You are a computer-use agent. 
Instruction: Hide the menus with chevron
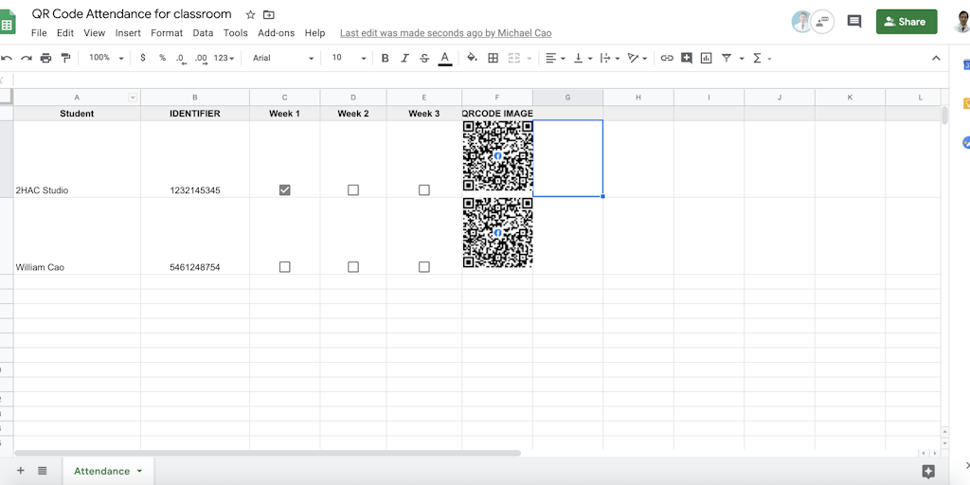point(936,58)
